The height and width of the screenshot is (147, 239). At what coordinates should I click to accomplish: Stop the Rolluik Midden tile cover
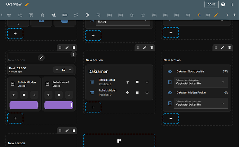tap(24, 95)
